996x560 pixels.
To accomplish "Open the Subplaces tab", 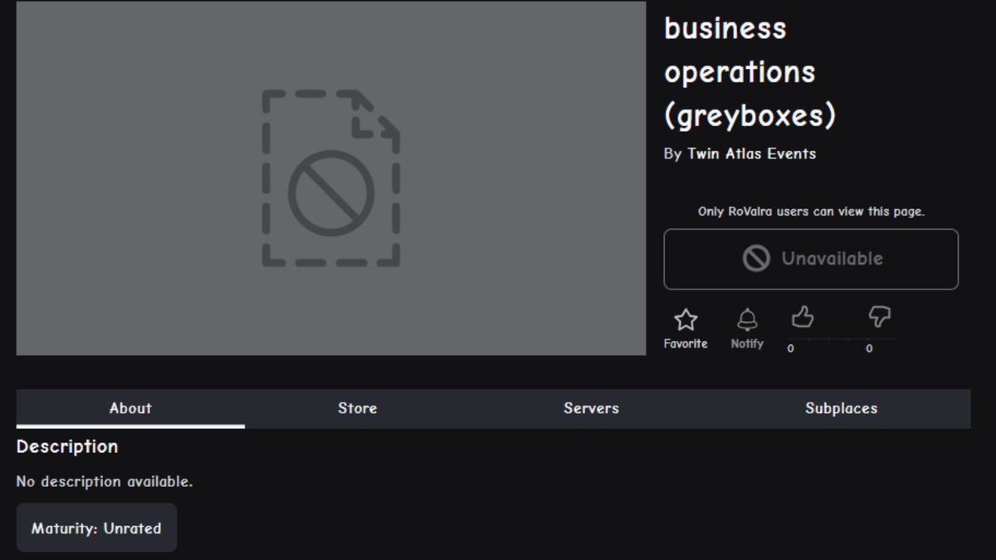I will [841, 408].
